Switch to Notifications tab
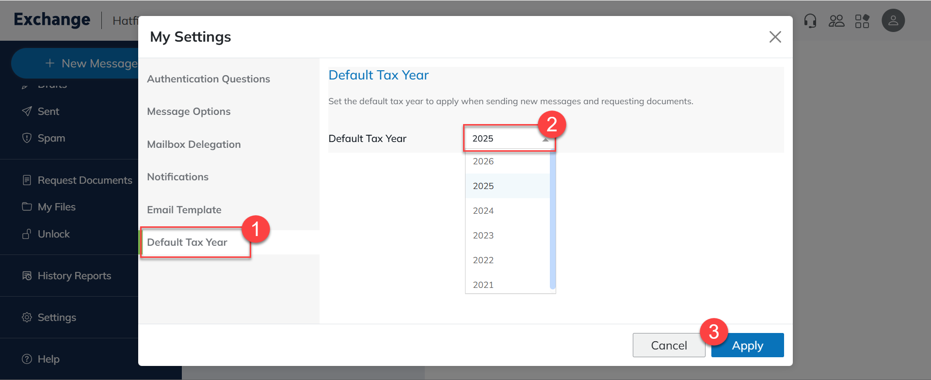Viewport: 931px width, 380px height. [229, 177]
